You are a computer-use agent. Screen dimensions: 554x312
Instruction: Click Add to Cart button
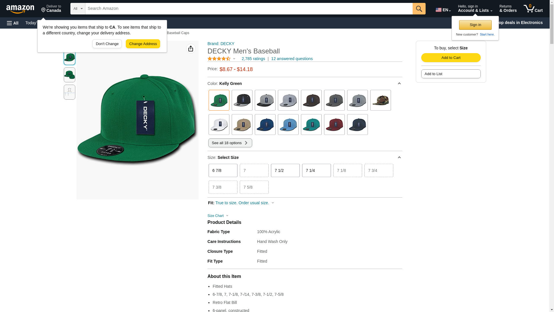(x=451, y=57)
